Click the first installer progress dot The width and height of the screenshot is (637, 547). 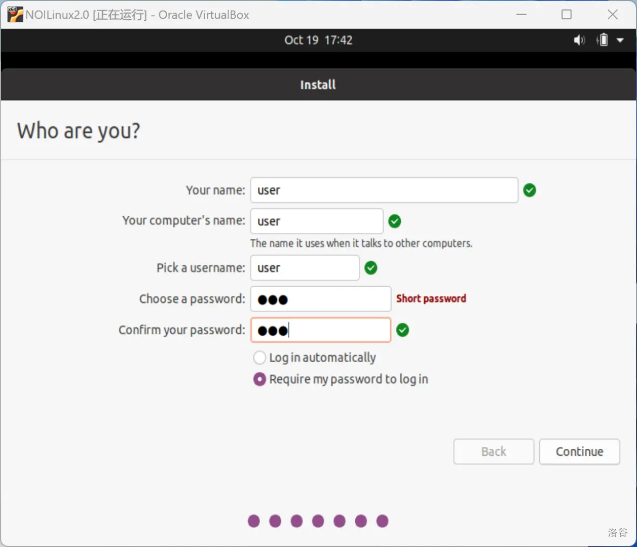tap(254, 521)
